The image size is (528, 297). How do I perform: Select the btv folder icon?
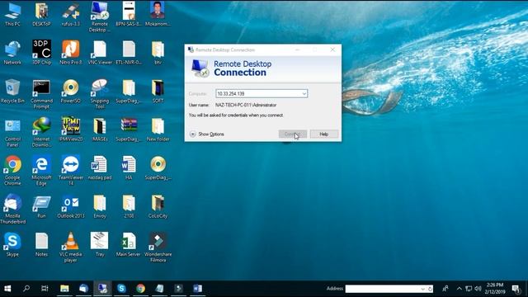[158, 53]
